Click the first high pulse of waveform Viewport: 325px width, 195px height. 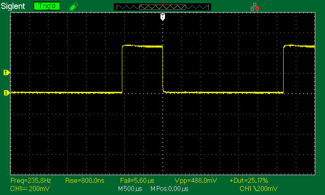(142, 46)
